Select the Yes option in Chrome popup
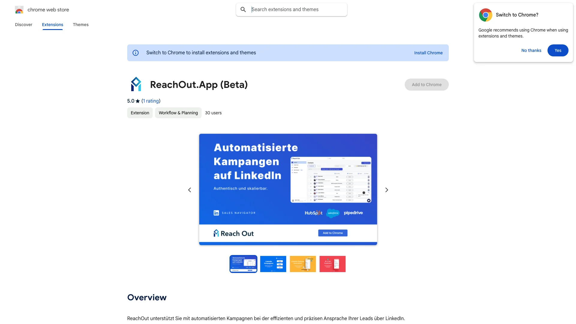This screenshot has height=324, width=576. pyautogui.click(x=558, y=50)
